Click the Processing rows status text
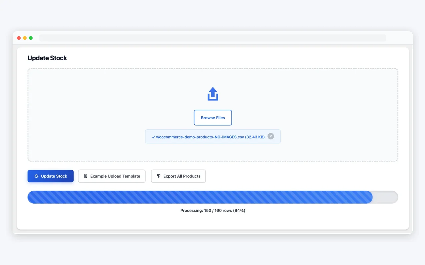The height and width of the screenshot is (265, 425). click(x=212, y=210)
